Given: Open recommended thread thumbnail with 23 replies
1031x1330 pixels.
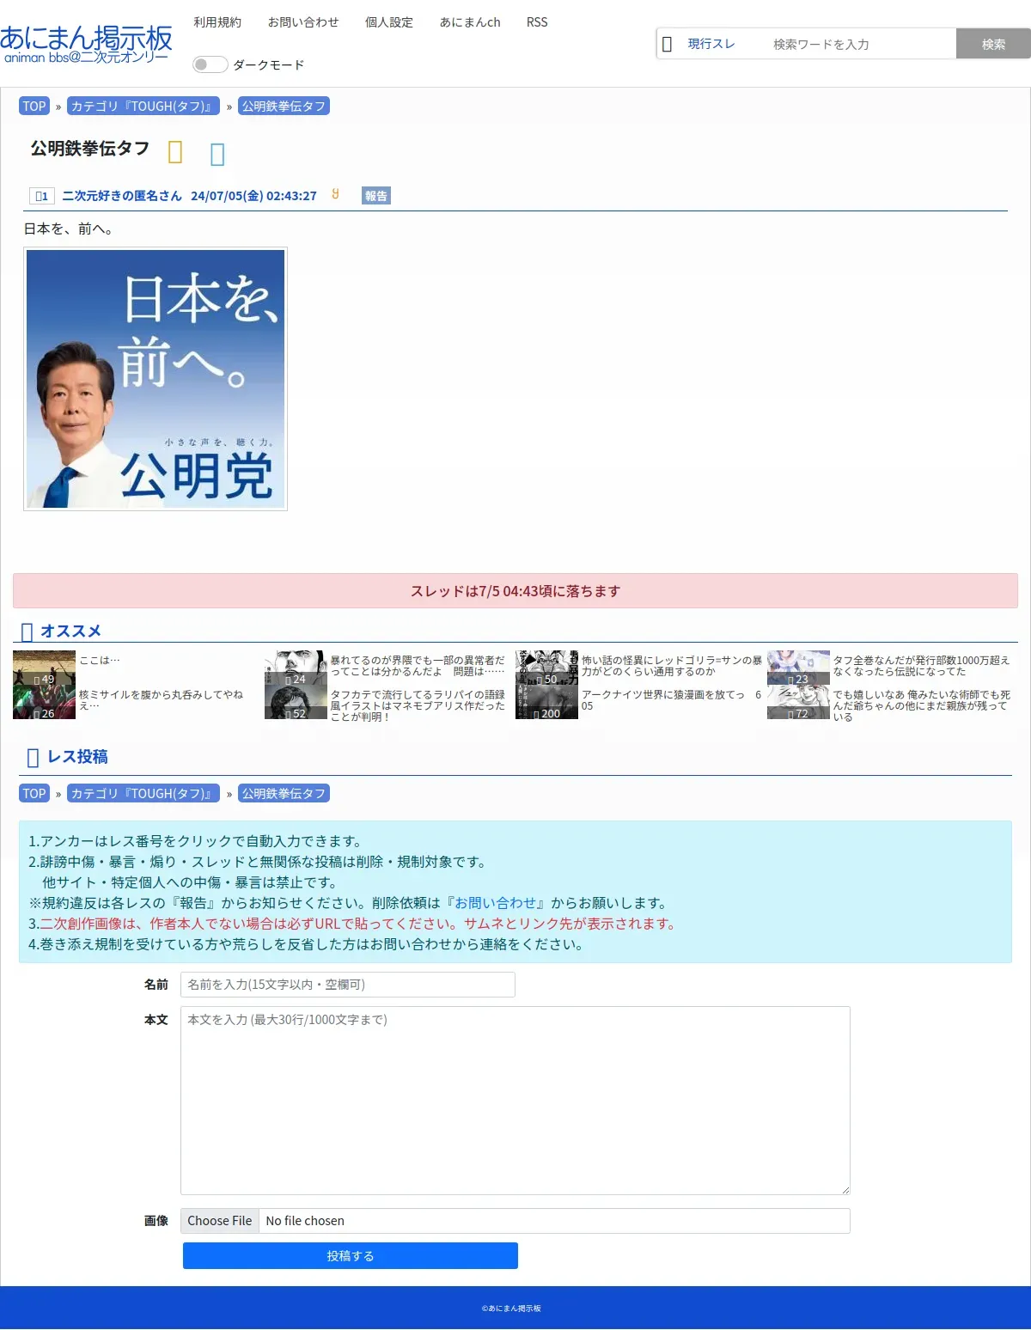Looking at the screenshot, I should pos(798,668).
